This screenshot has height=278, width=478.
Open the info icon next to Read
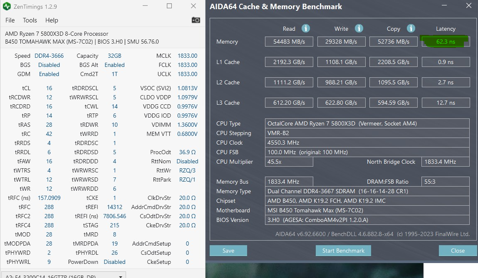pyautogui.click(x=306, y=28)
